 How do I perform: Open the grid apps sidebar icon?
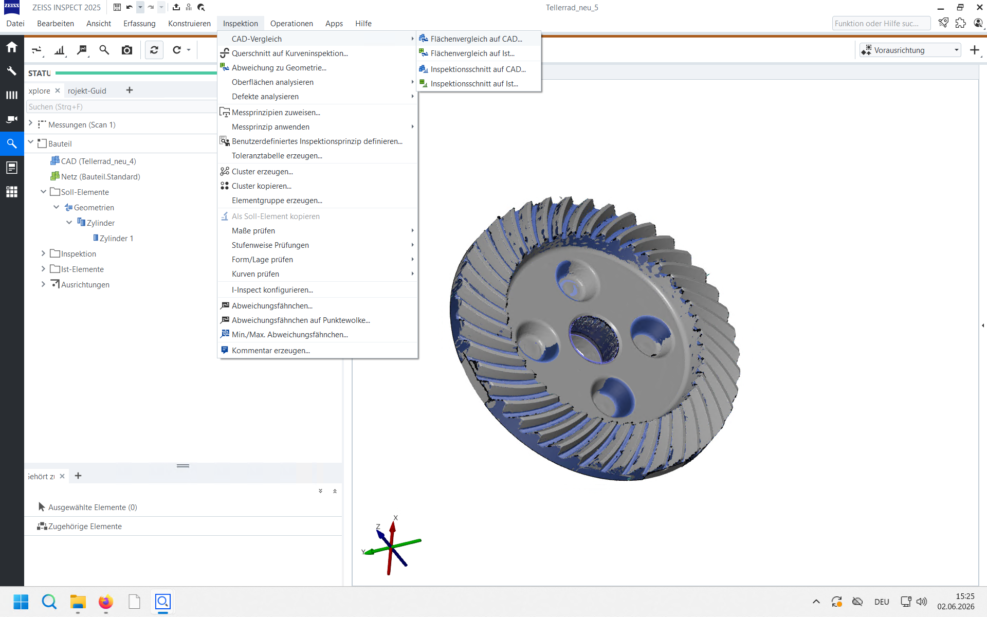point(12,192)
